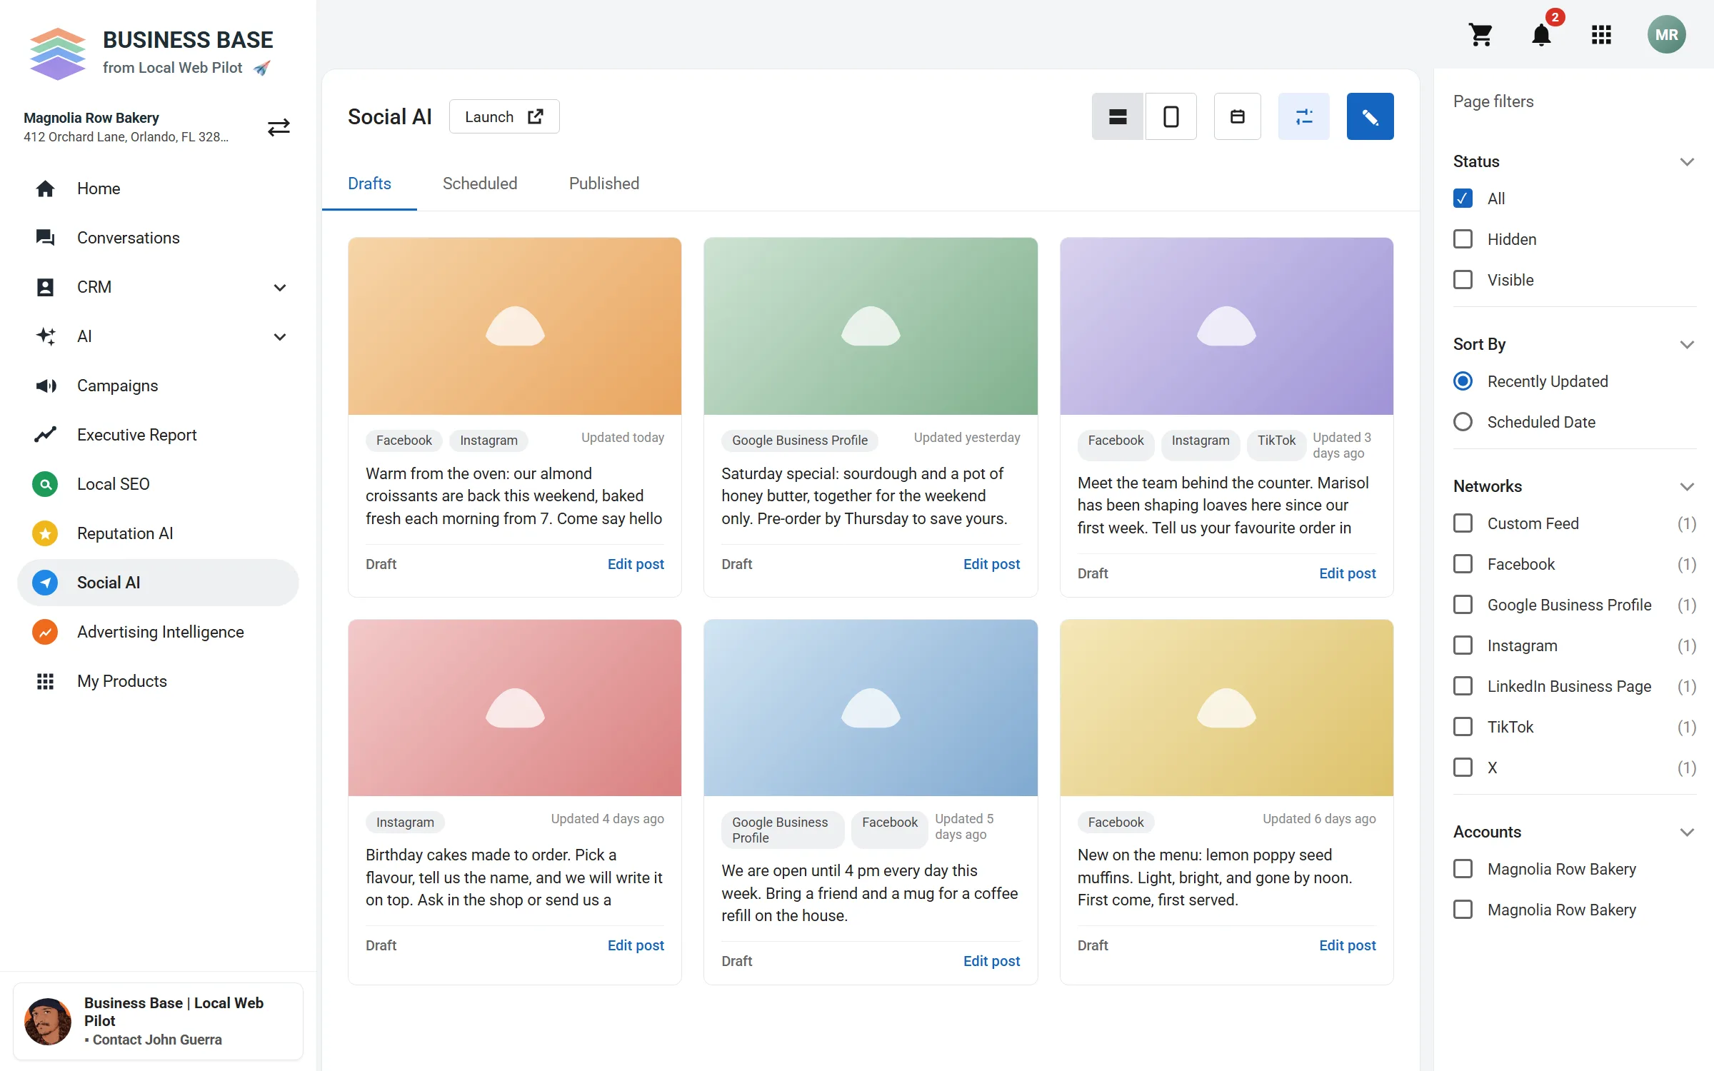Select Scheduled Date sort option
1714x1071 pixels.
[x=1463, y=422]
